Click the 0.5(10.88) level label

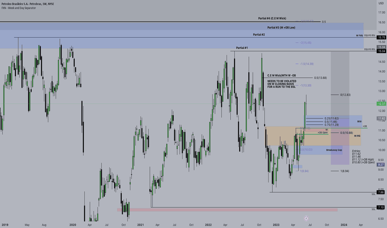tap(346, 133)
